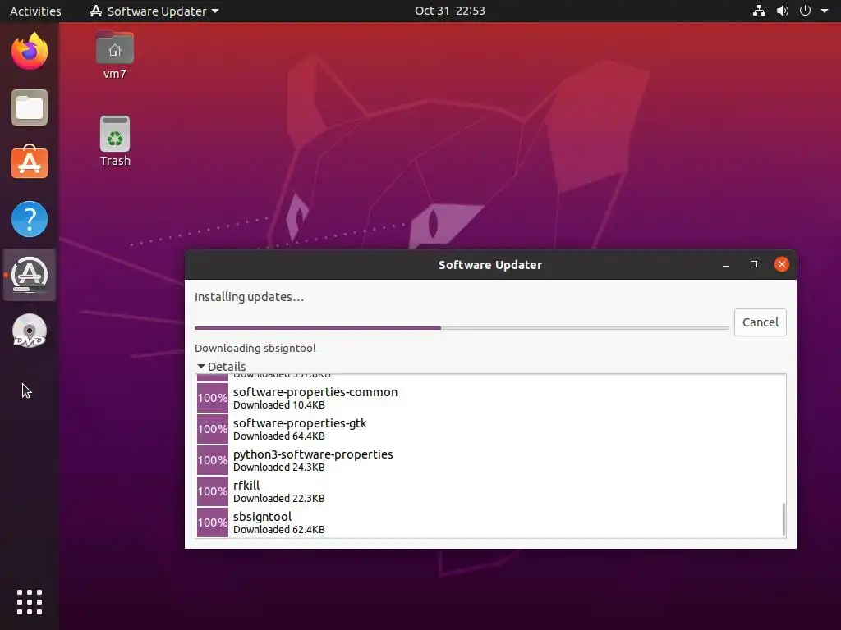Select the python3-software-properties row
Viewport: 841px width, 630px height.
tap(491, 459)
